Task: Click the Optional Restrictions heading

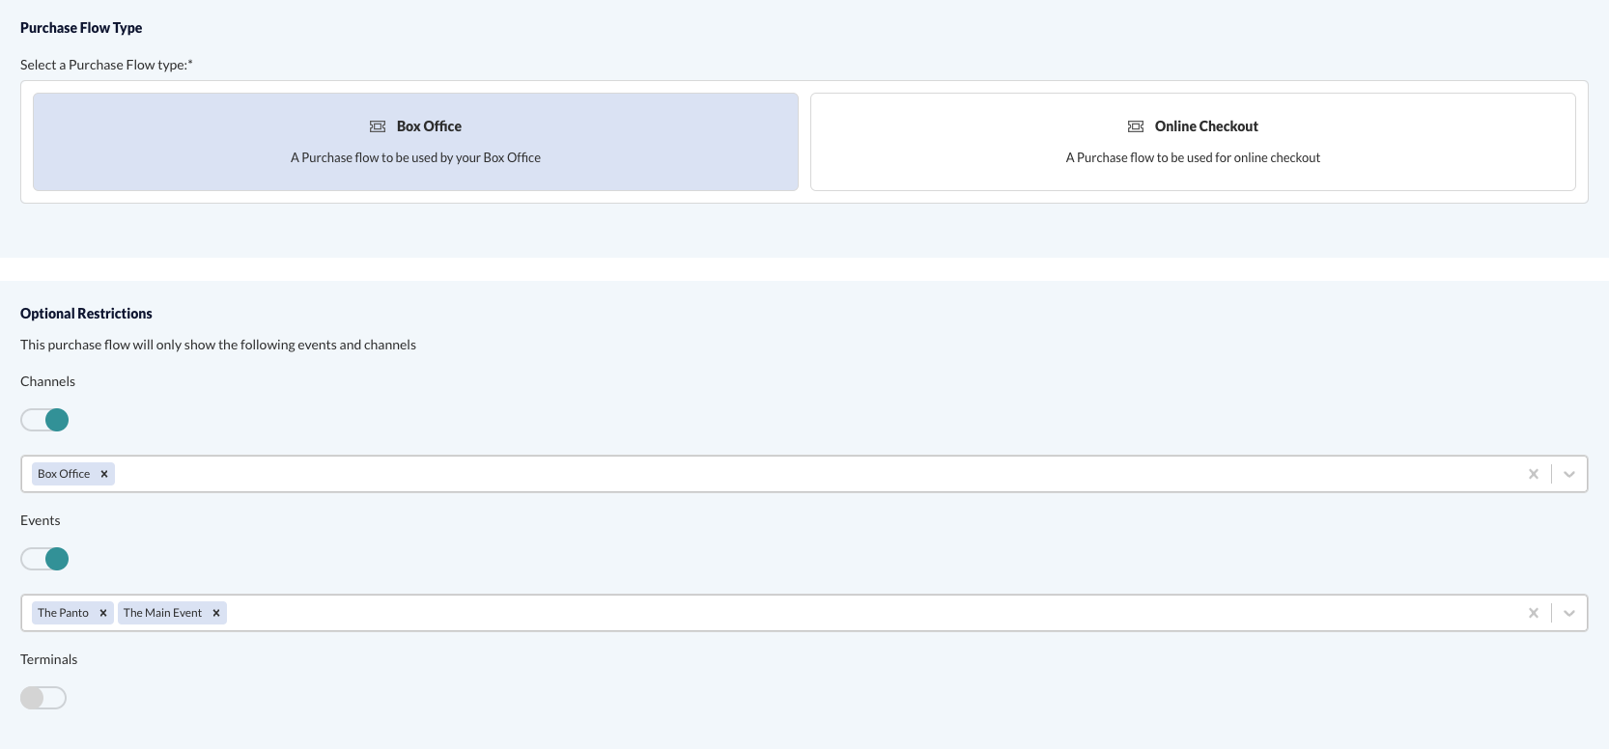Action: click(86, 314)
